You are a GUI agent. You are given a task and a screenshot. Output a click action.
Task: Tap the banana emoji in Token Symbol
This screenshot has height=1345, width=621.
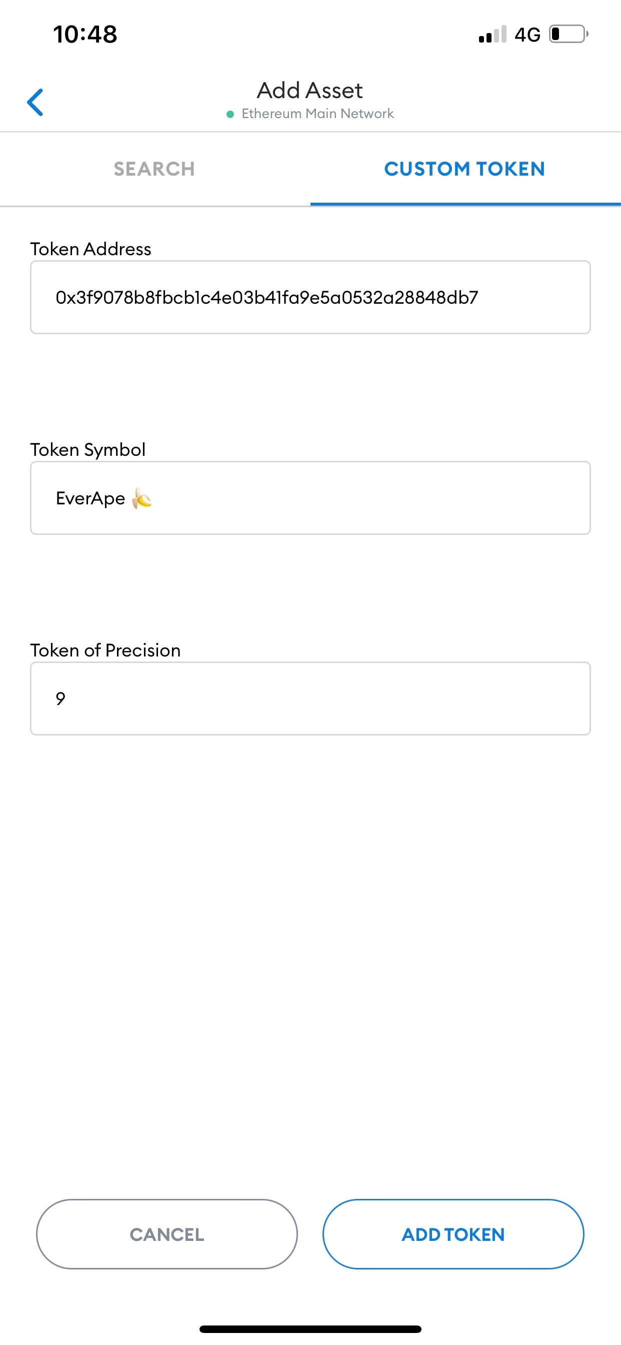[141, 499]
